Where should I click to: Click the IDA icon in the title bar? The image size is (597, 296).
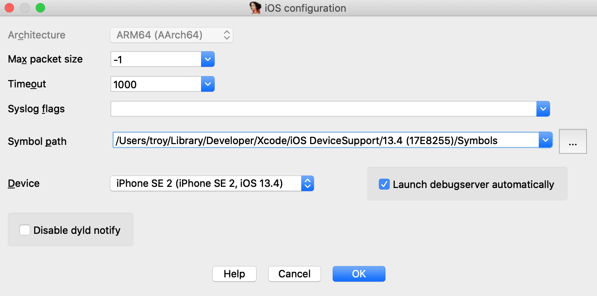click(x=255, y=8)
